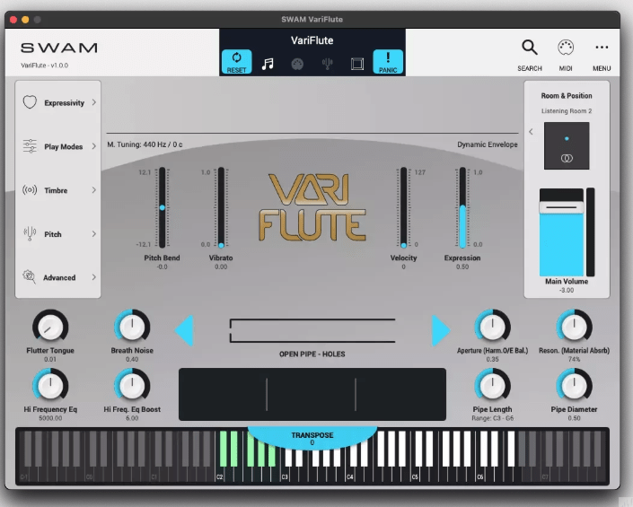Click the Expression slider
The image size is (633, 507).
point(462,207)
